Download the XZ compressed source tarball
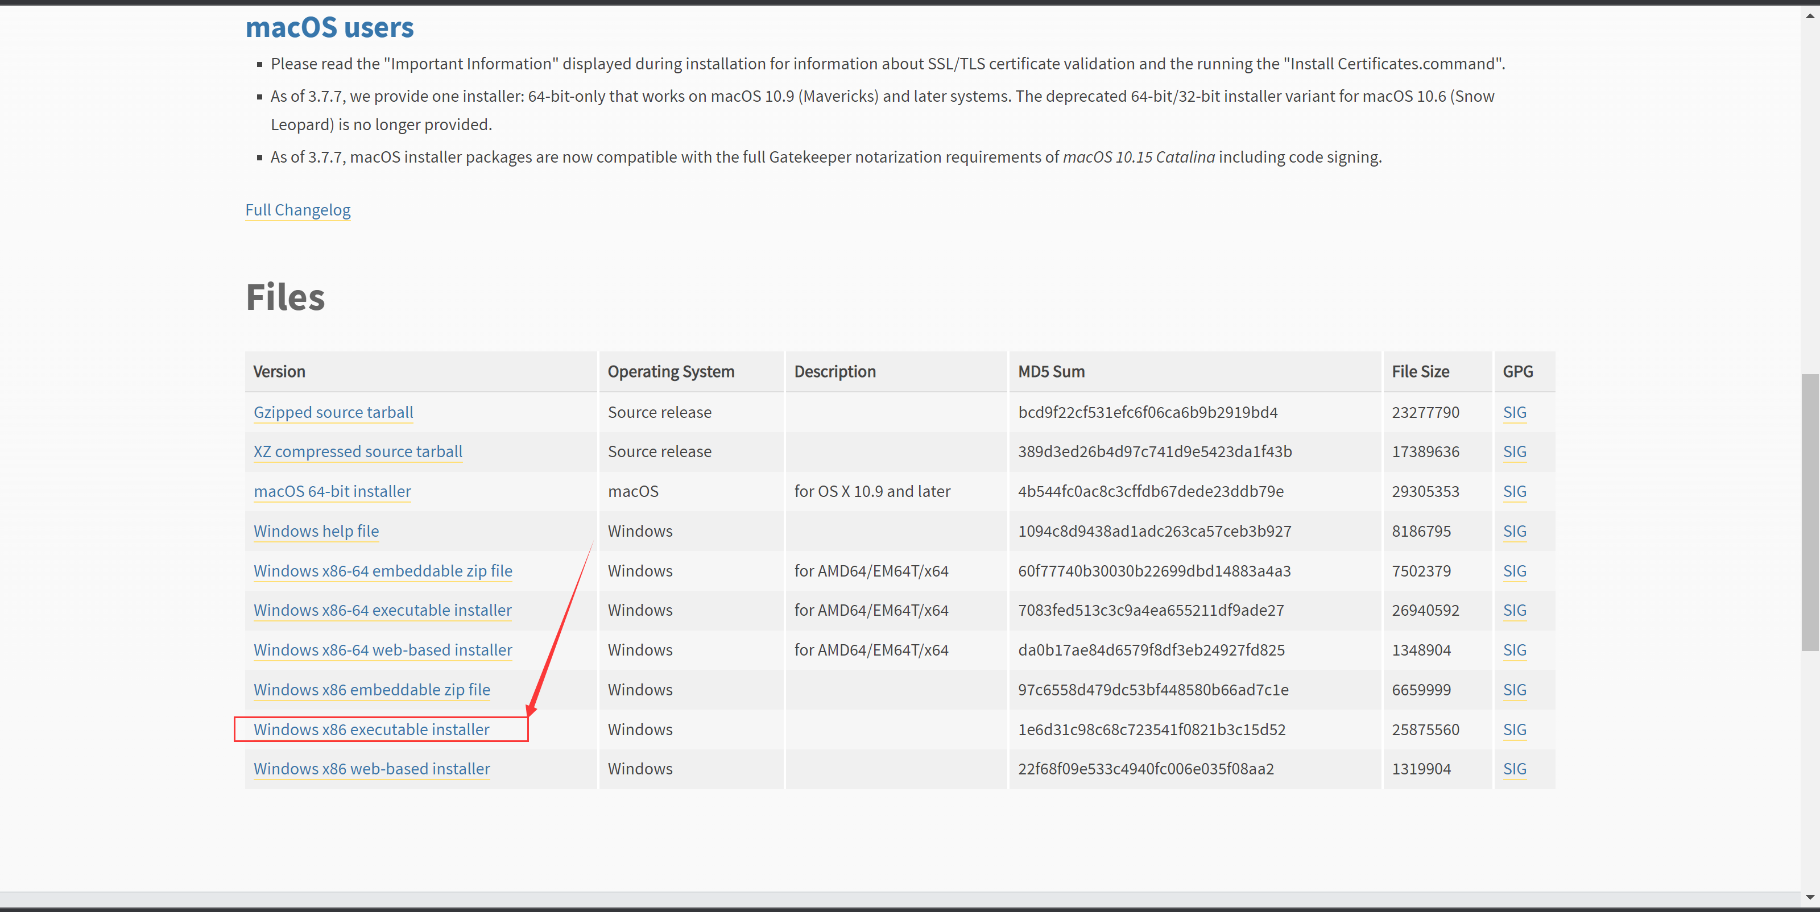The image size is (1820, 912). click(357, 451)
